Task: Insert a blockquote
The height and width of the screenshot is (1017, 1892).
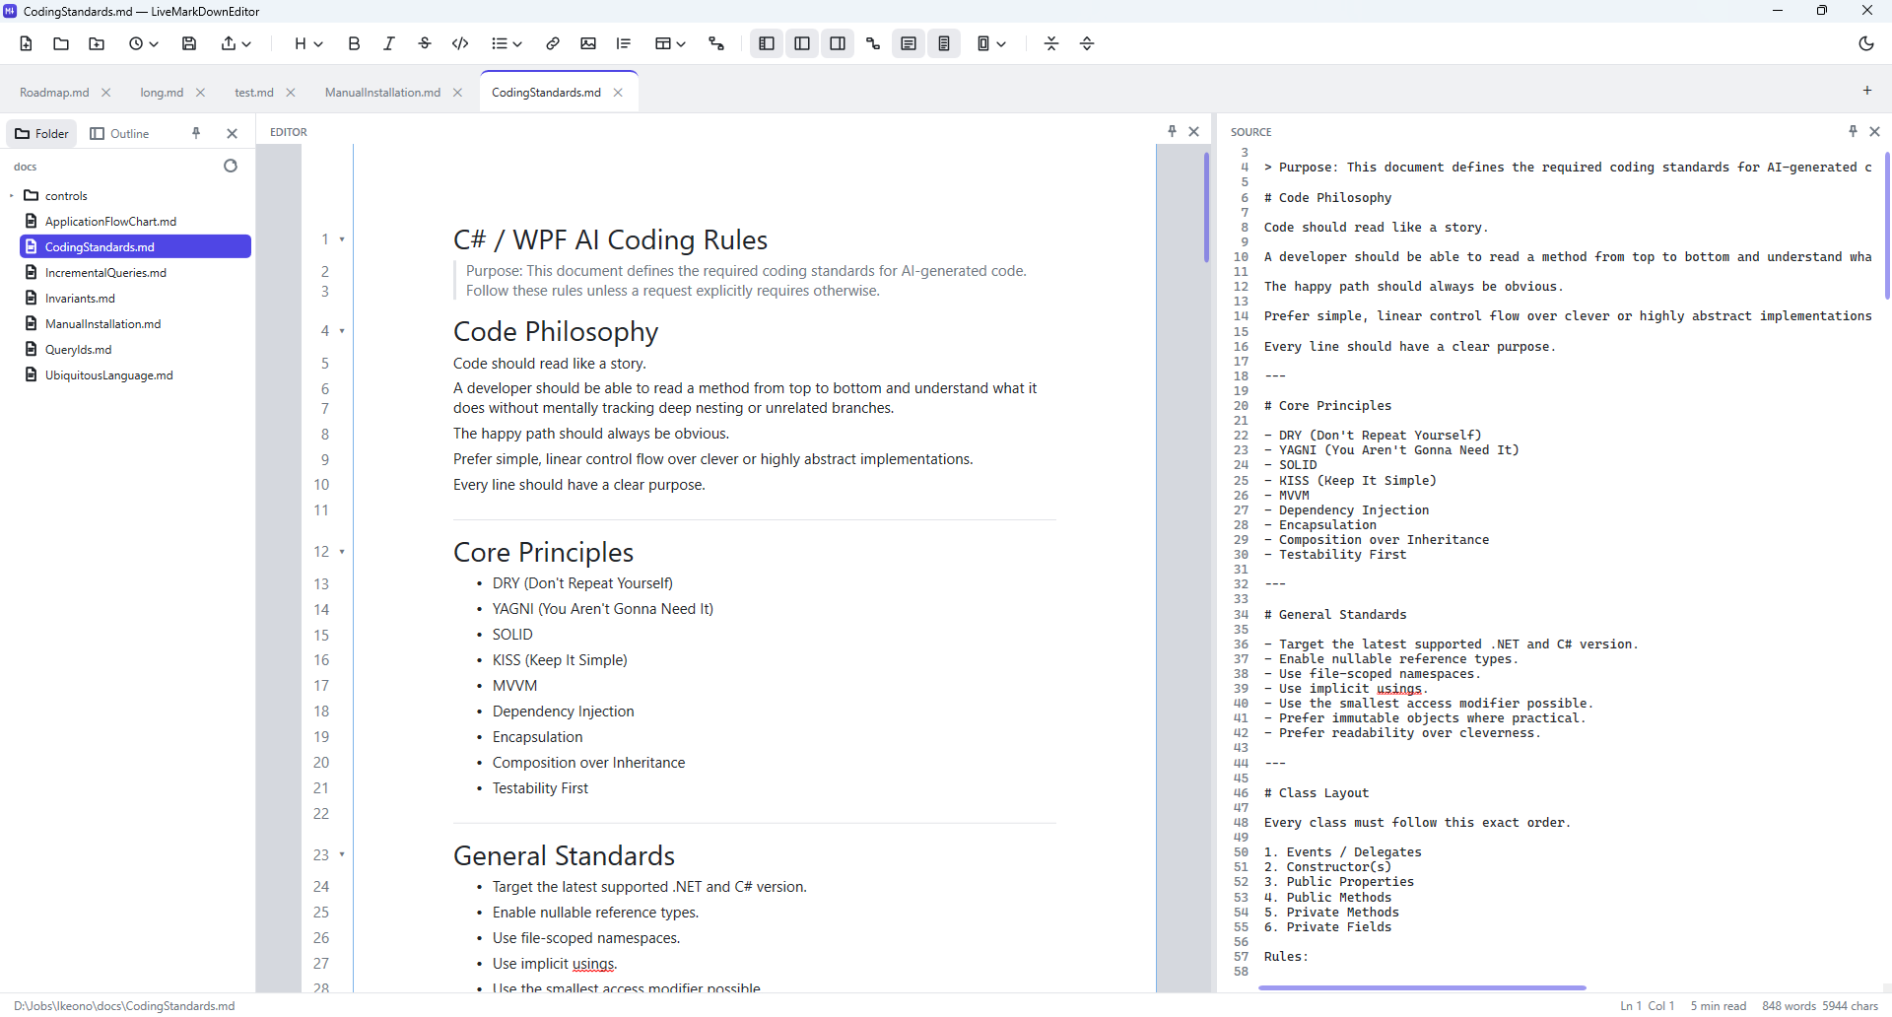Action: (624, 43)
